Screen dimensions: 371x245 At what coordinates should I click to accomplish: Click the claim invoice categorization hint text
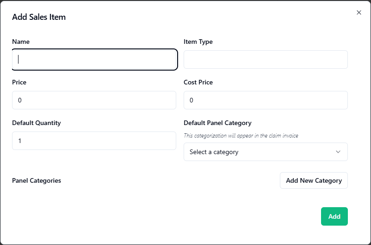(x=241, y=136)
